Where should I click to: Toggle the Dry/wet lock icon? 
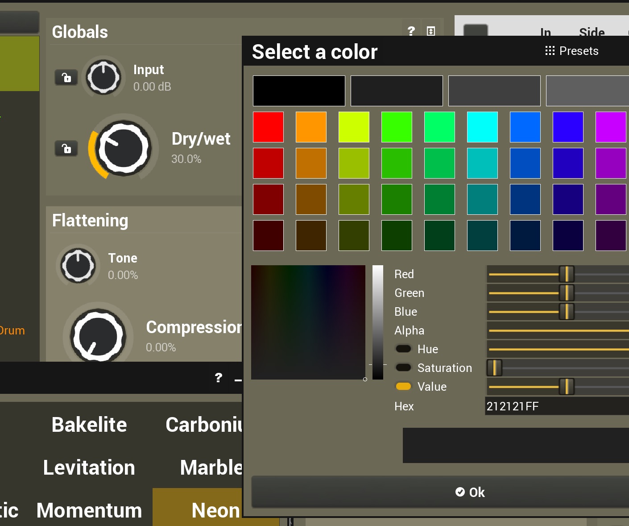click(66, 148)
